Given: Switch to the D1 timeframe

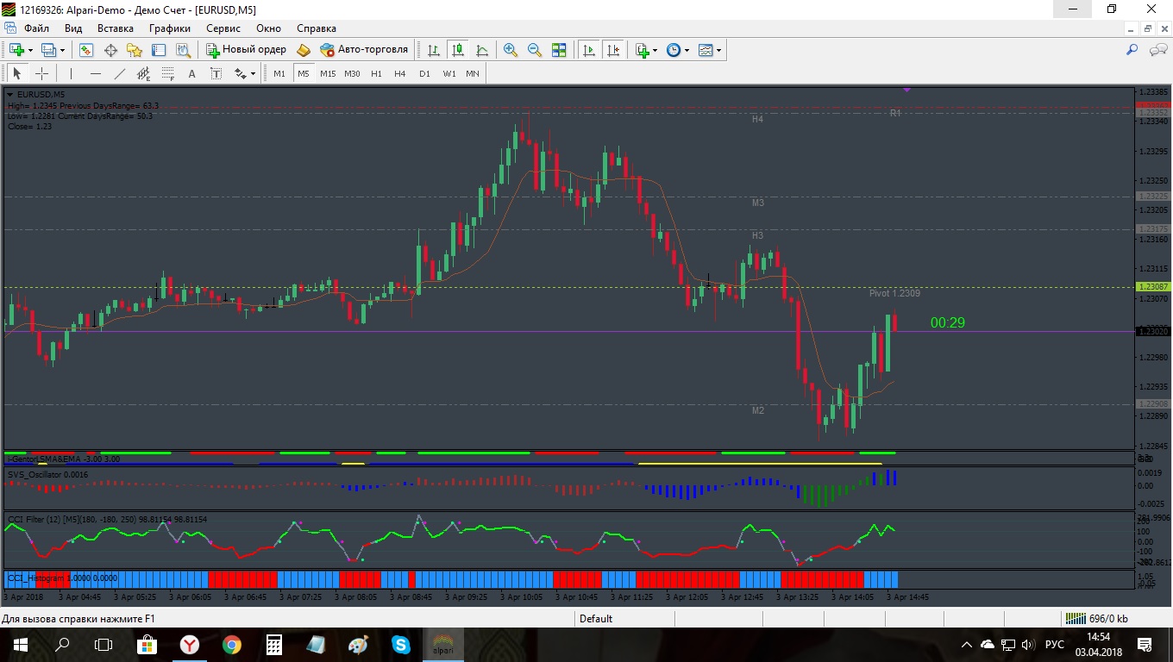Looking at the screenshot, I should click(424, 73).
